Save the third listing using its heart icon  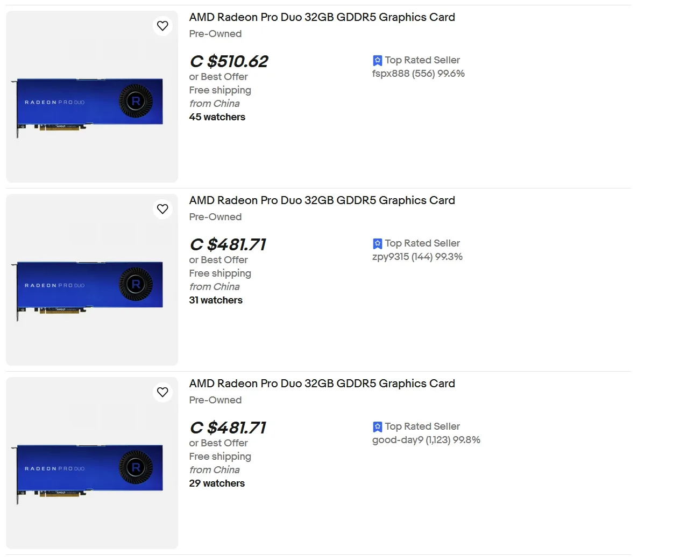coord(162,392)
